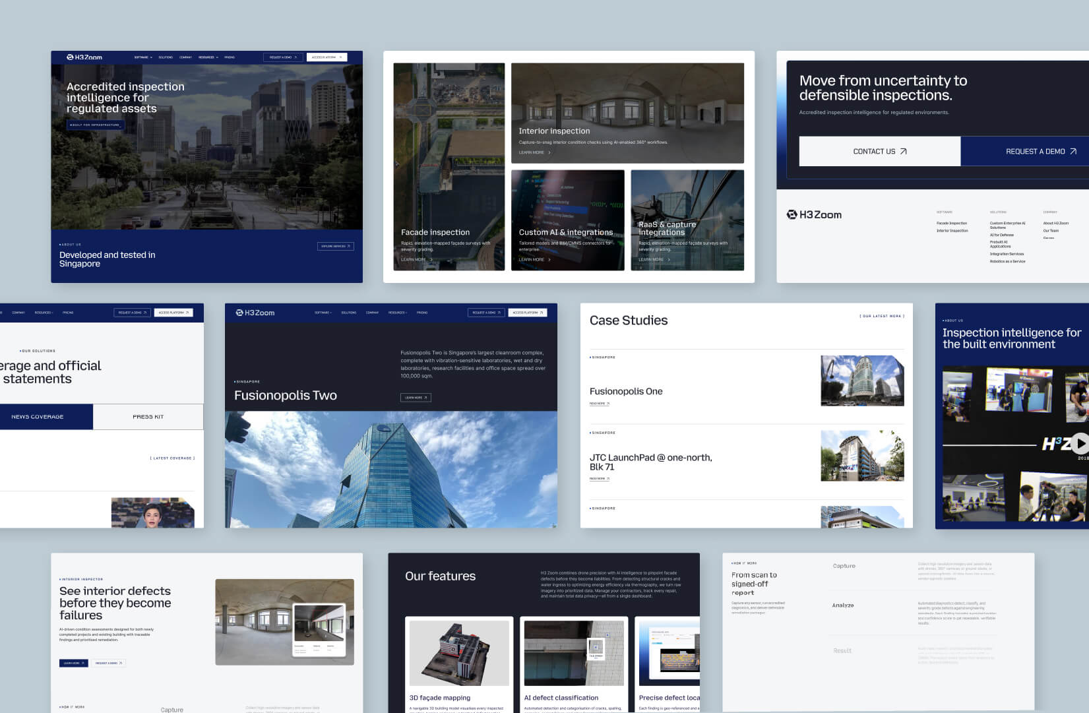Click the arrow icon beside Contact Us
1089x713 pixels.
click(903, 152)
